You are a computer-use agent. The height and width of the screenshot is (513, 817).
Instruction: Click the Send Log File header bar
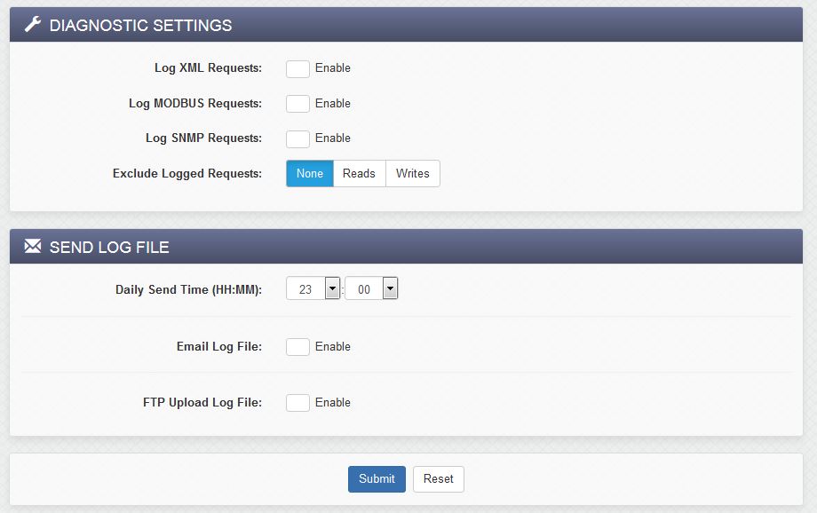coord(408,247)
